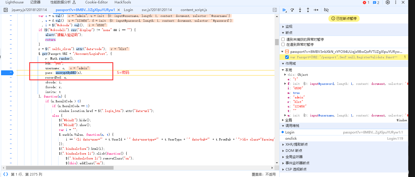Viewport: 415px width, 177px height.
Task: Click Step out of current function
Action: 308,10
